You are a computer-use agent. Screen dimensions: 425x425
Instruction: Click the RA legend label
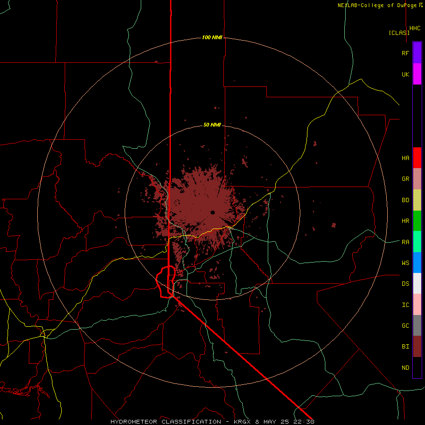click(405, 242)
